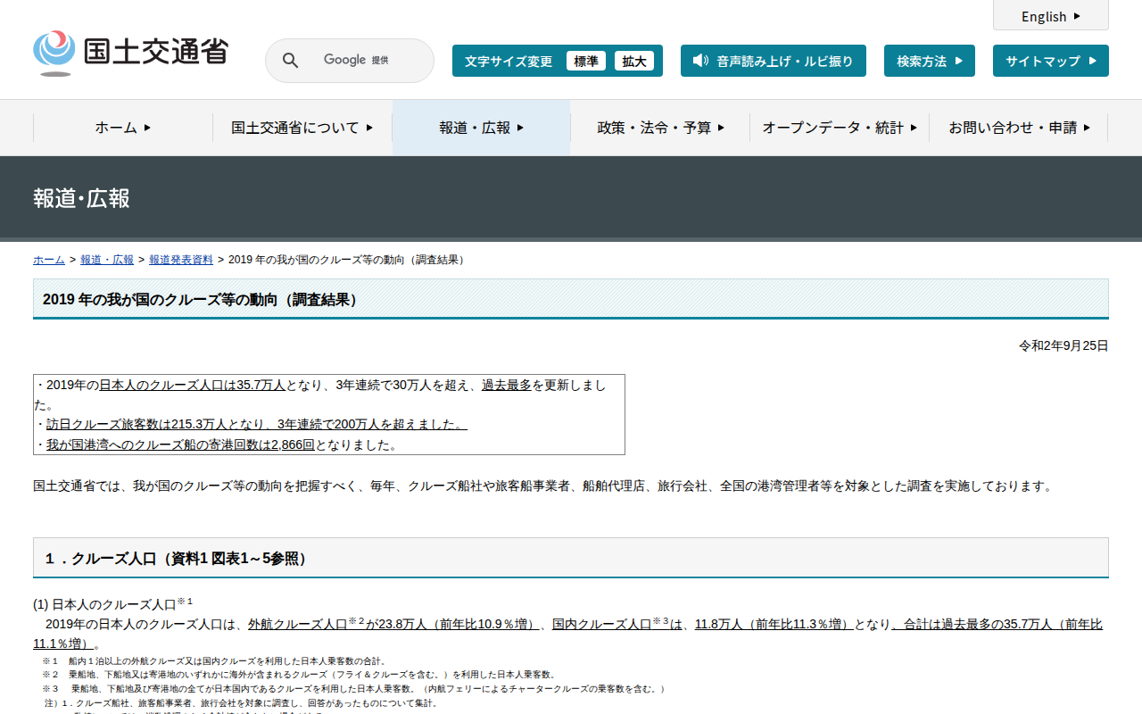Image resolution: width=1142 pixels, height=714 pixels.
Task: Click the Ministry of Land logo
Action: (x=130, y=53)
